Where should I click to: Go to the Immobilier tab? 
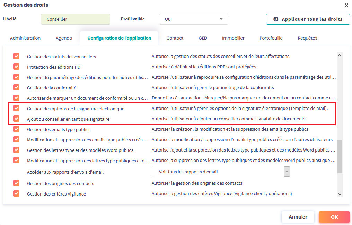click(x=233, y=38)
